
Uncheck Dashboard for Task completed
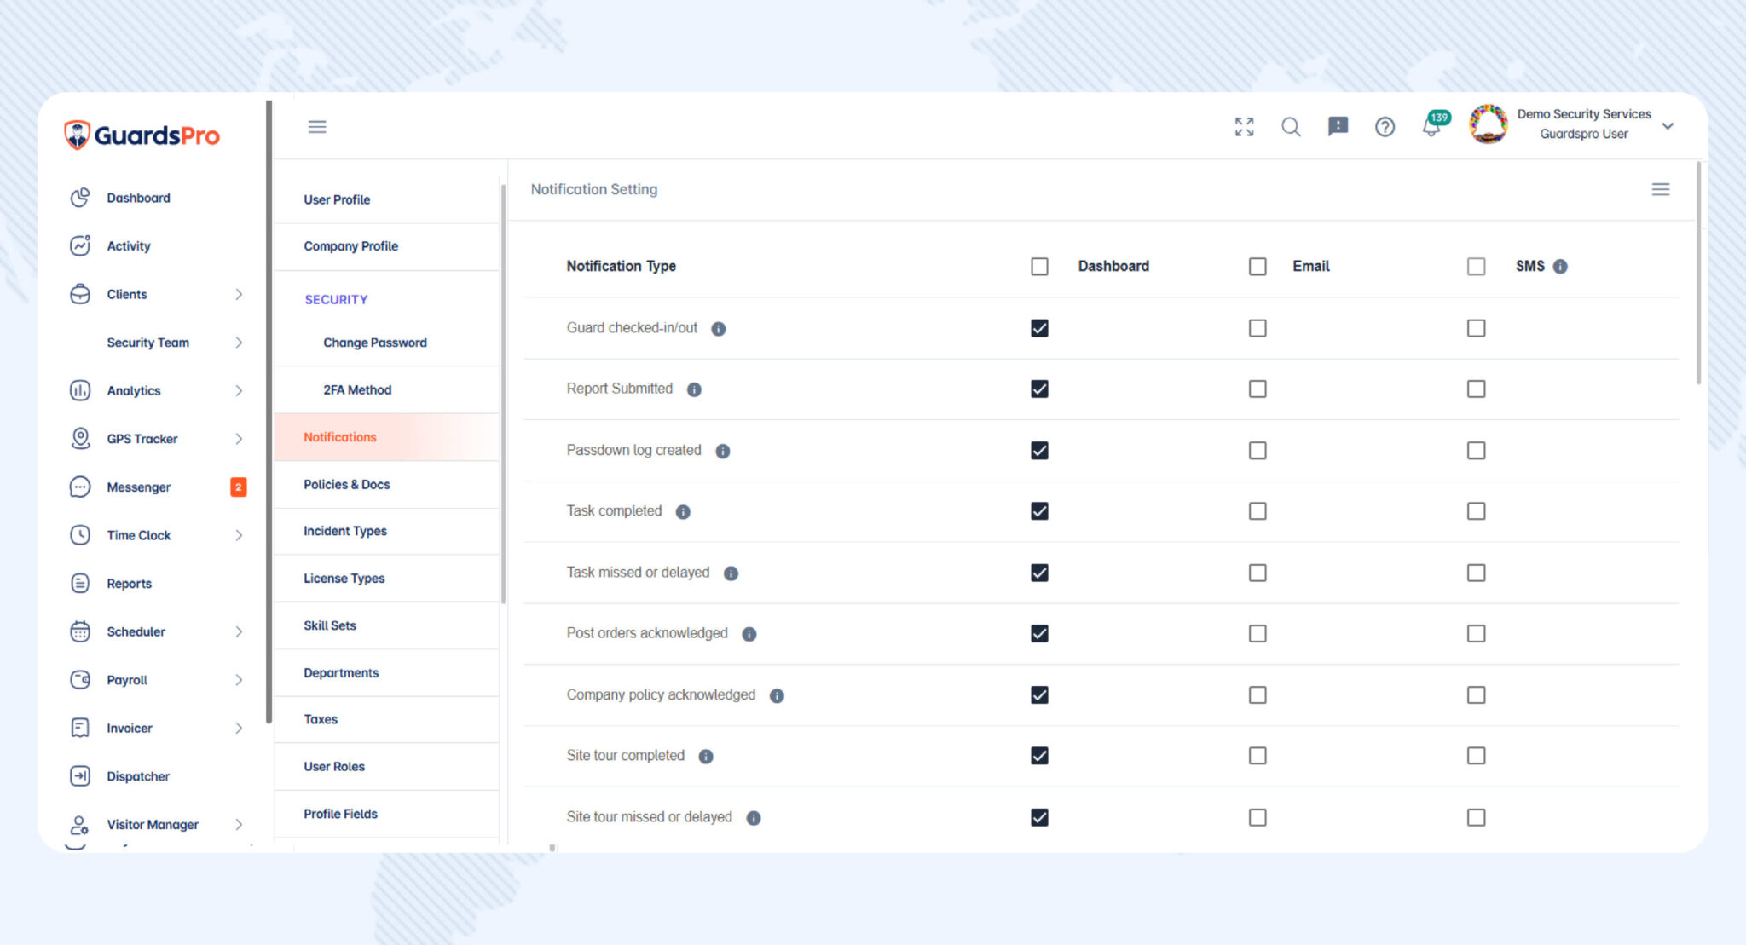click(1039, 510)
